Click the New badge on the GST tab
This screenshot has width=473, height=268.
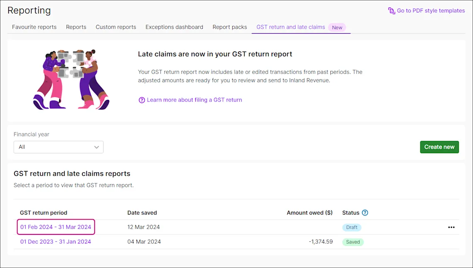click(x=337, y=27)
